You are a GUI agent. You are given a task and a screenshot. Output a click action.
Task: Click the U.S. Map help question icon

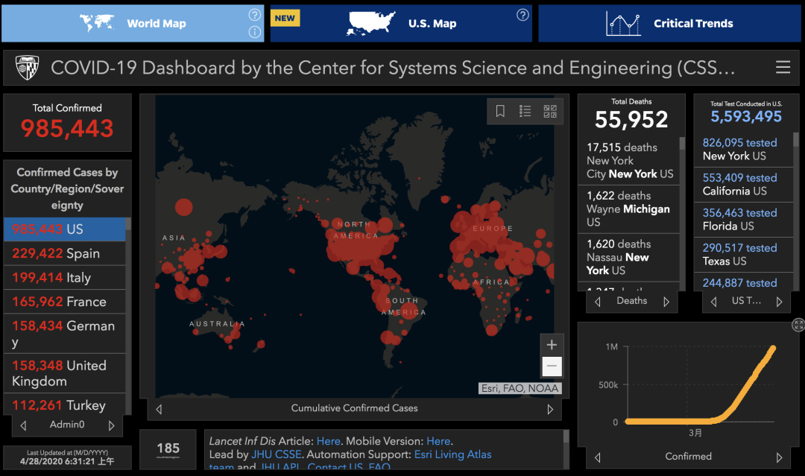coord(523,15)
